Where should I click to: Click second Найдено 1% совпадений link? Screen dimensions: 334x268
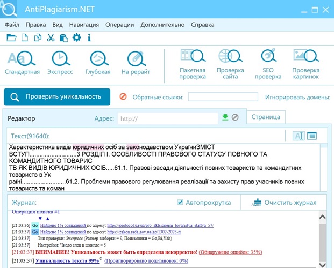click(63, 232)
